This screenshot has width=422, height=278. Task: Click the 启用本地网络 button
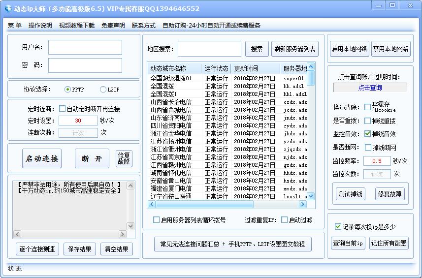[349, 49]
